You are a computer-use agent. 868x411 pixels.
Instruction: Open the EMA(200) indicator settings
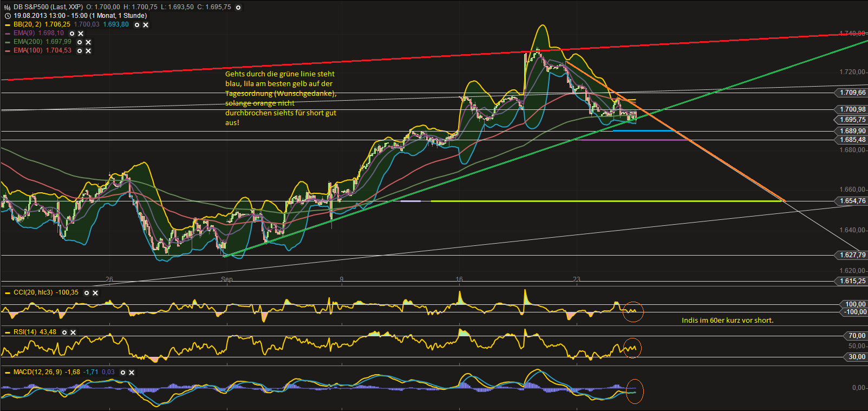80,42
